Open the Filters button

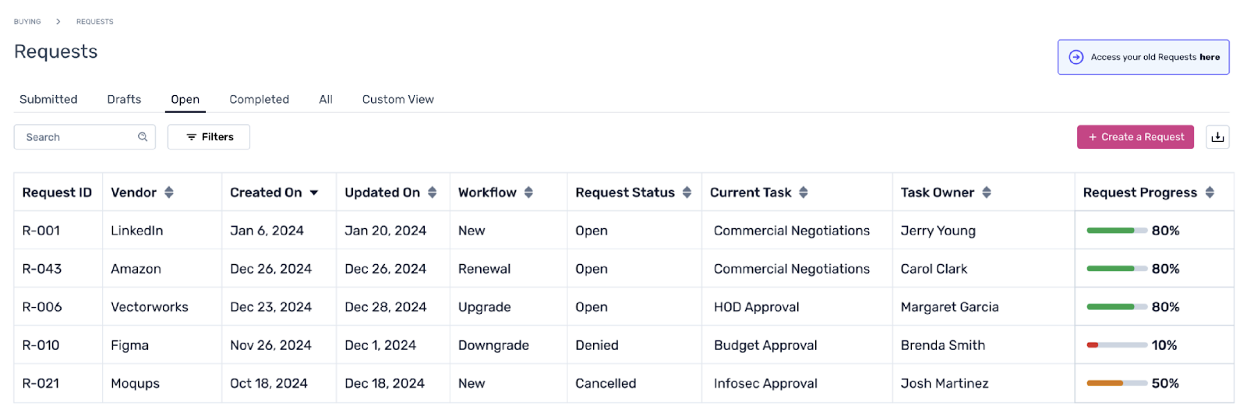(x=209, y=137)
